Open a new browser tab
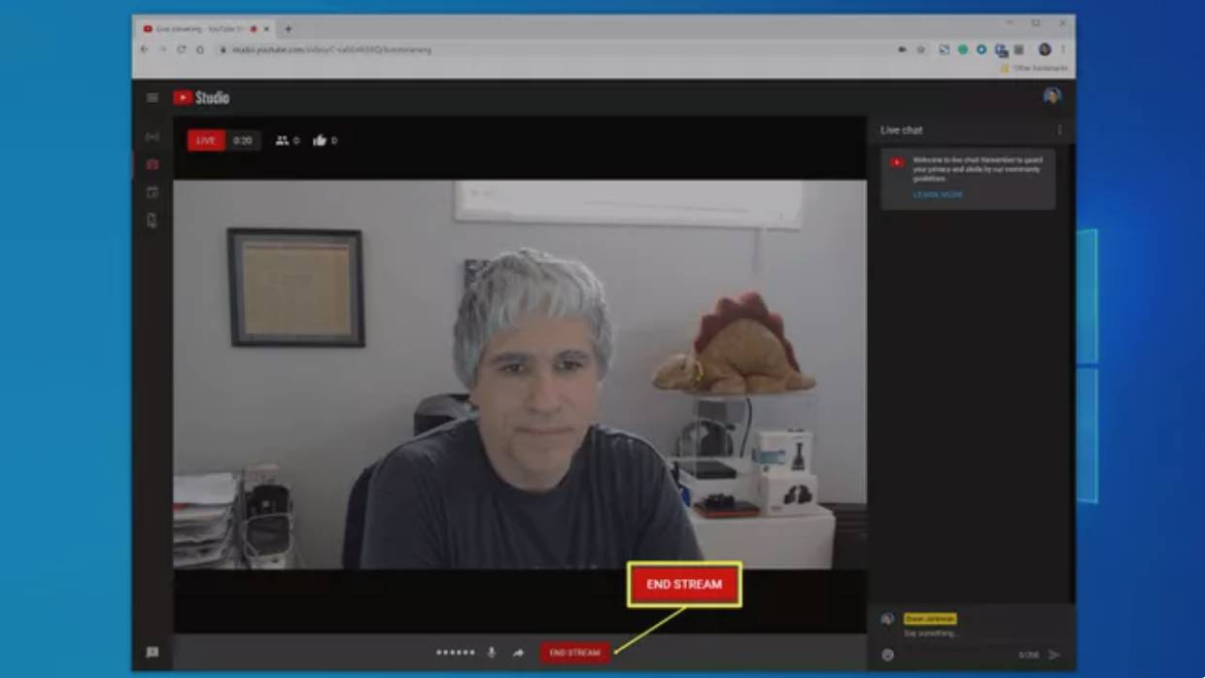This screenshot has width=1205, height=678. click(288, 29)
